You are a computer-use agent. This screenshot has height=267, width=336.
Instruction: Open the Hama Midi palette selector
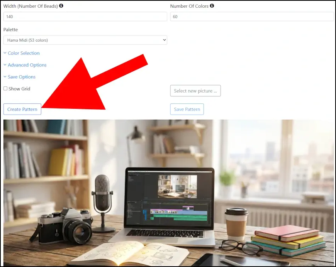[85, 40]
